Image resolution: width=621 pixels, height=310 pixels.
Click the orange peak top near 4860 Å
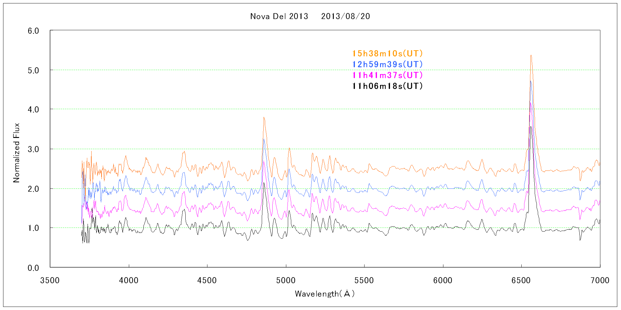click(264, 118)
